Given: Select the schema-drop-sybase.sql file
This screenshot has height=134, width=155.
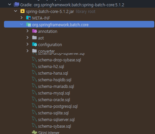Looking at the screenshot, I should click(60, 60).
